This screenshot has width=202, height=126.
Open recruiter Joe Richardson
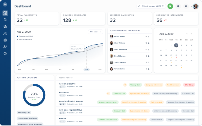[x=130, y=62]
